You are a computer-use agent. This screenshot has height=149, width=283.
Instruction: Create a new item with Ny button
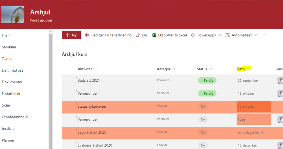coord(71,35)
